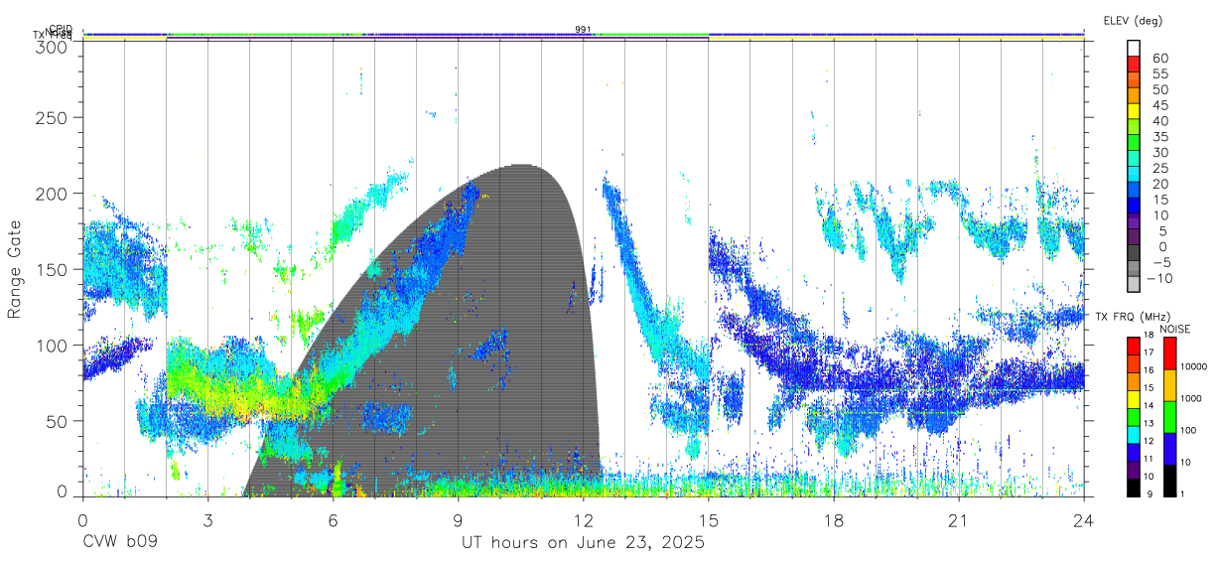The height and width of the screenshot is (563, 1219).
Task: Click the green 100-1000 NOISE swatch
Action: (1169, 417)
